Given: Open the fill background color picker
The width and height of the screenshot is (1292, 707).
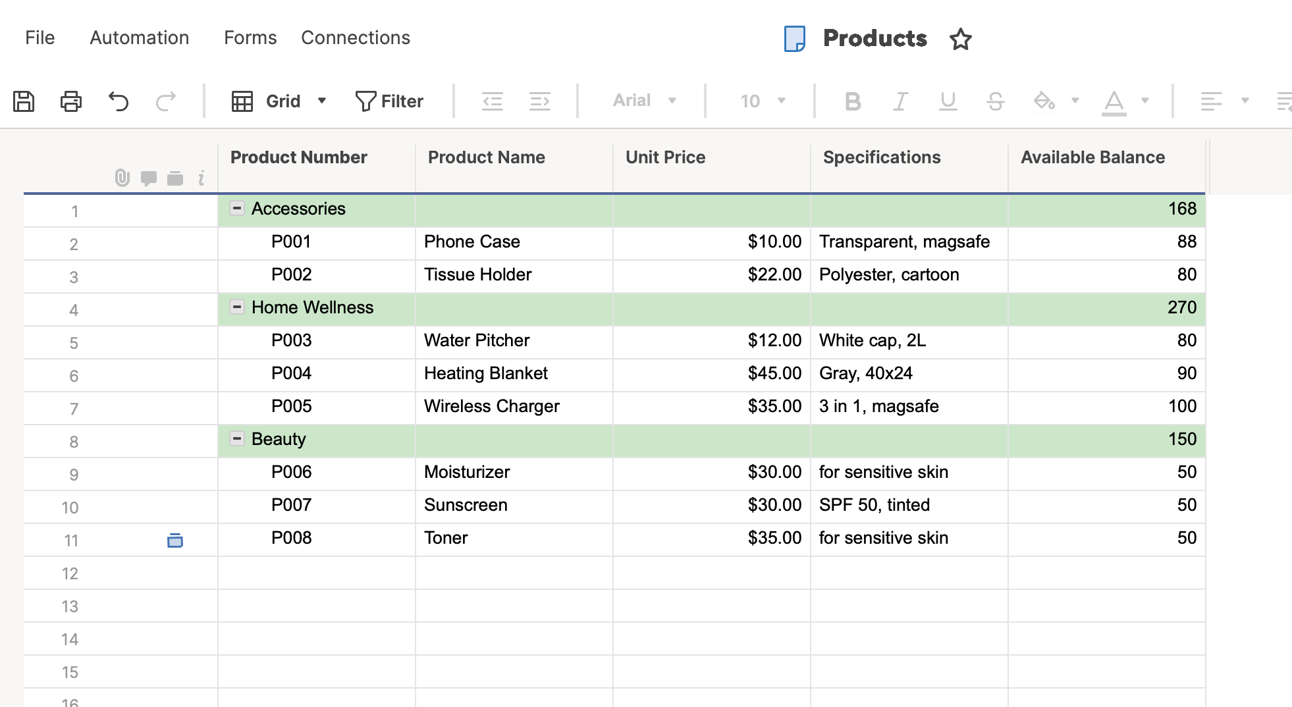Looking at the screenshot, I should (x=1044, y=101).
